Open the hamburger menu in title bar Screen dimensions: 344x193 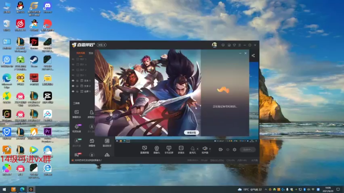(x=240, y=45)
